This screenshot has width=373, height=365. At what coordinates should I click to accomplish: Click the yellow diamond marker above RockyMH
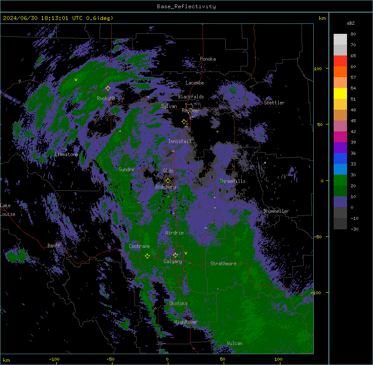[108, 88]
